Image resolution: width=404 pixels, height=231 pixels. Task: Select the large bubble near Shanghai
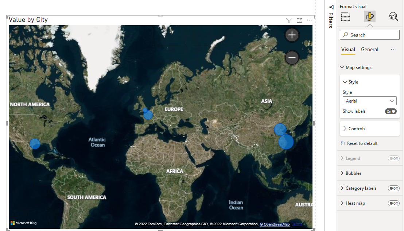click(x=286, y=142)
